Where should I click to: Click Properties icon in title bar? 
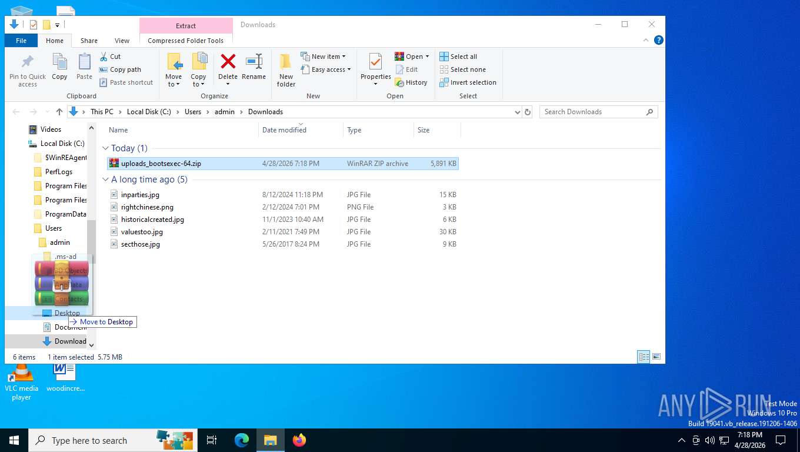tap(34, 25)
